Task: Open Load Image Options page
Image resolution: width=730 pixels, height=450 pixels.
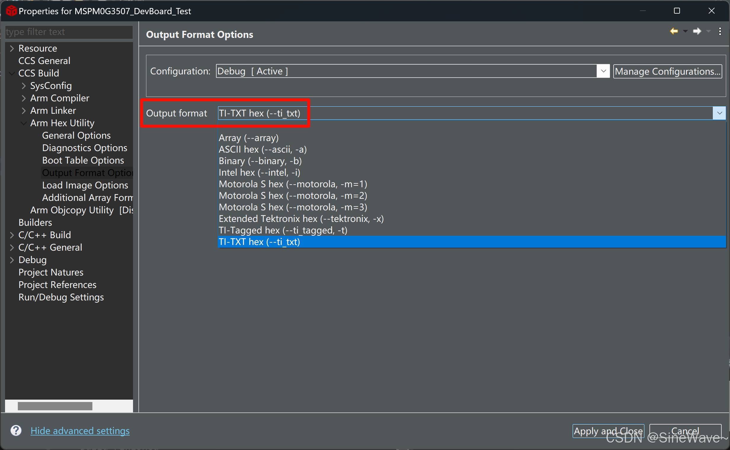Action: (85, 185)
